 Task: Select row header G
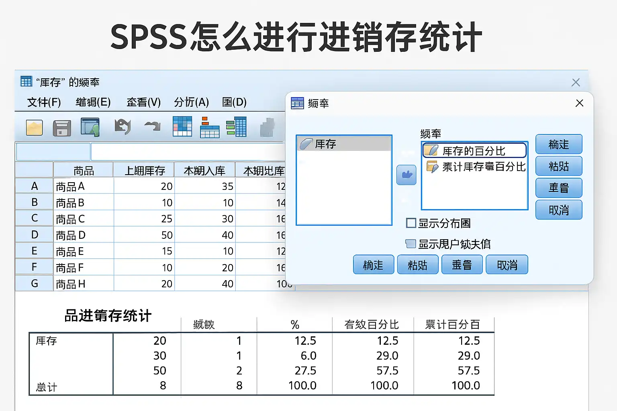34,283
